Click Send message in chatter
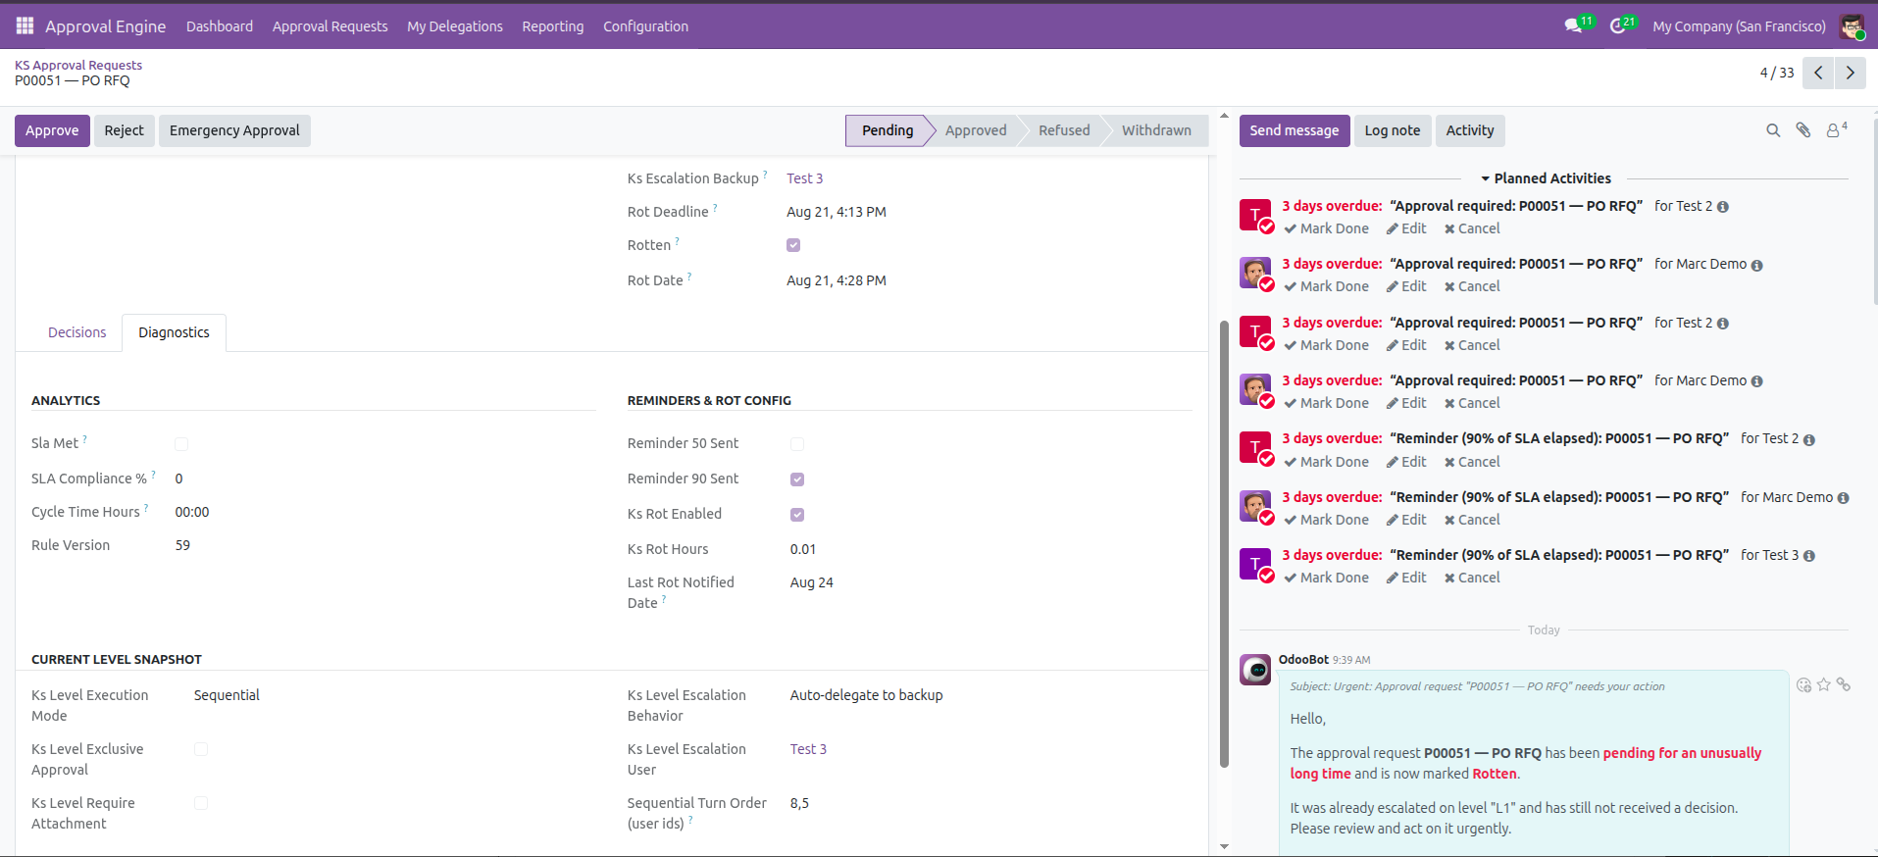 (1294, 130)
